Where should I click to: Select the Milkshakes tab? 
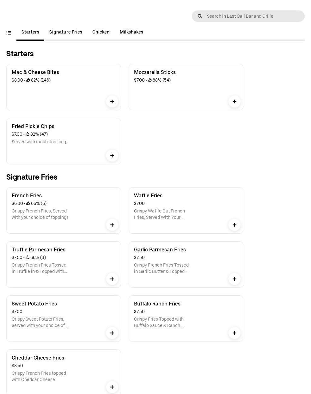pyautogui.click(x=131, y=32)
